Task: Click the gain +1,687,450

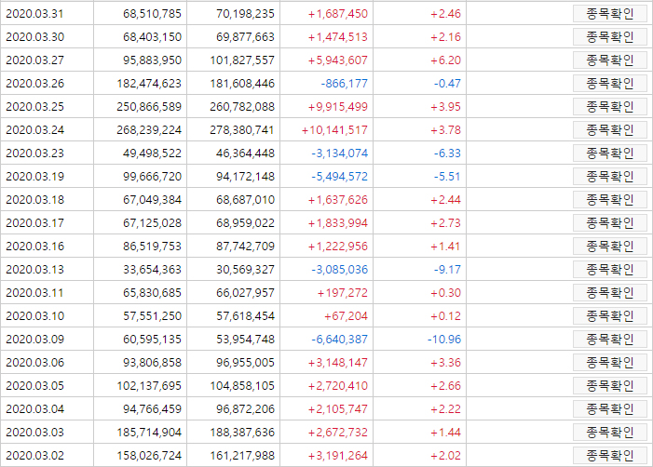Action: (x=338, y=14)
